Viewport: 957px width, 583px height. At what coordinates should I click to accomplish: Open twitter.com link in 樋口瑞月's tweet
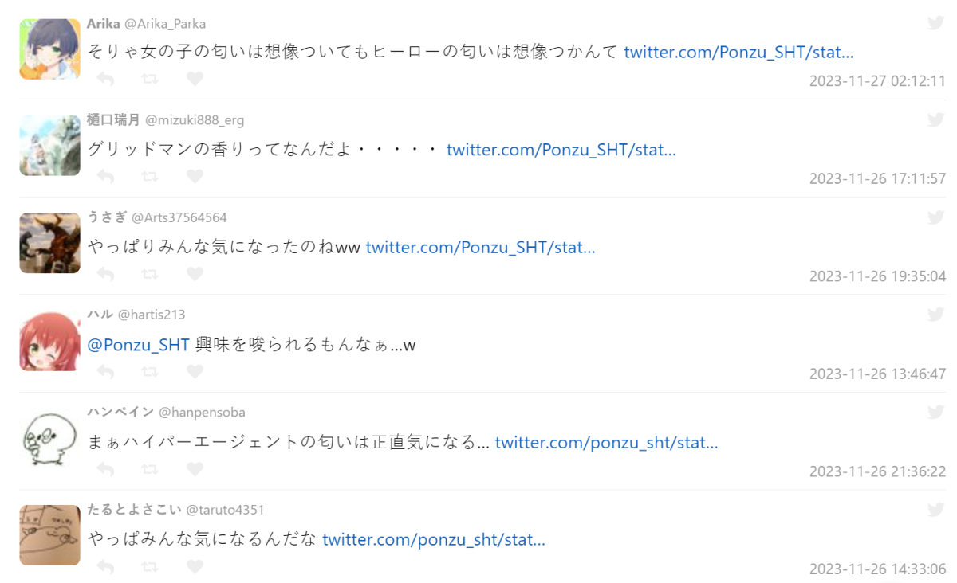(x=561, y=150)
